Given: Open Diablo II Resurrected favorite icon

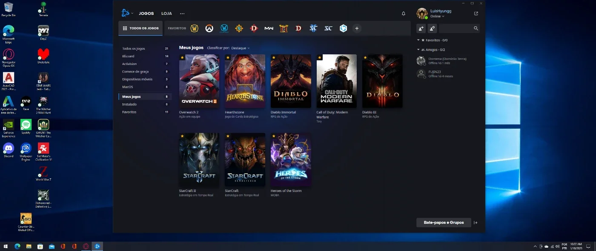Looking at the screenshot, I should tap(284, 28).
